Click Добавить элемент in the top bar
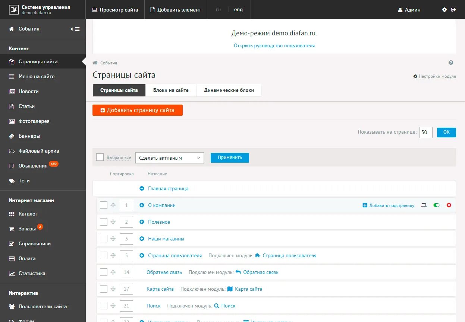 coord(175,10)
